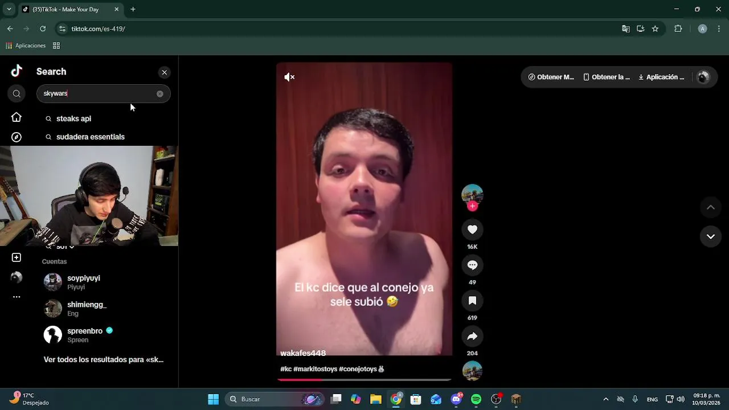The image size is (729, 410).
Task: Open Spotify from the taskbar
Action: tap(476, 399)
